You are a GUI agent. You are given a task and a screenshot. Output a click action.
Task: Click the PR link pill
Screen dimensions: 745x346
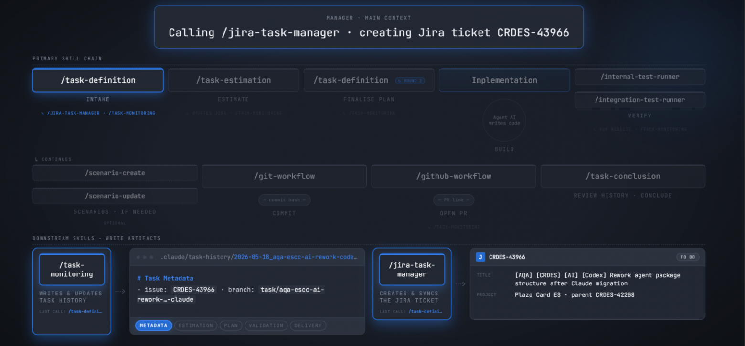454,200
